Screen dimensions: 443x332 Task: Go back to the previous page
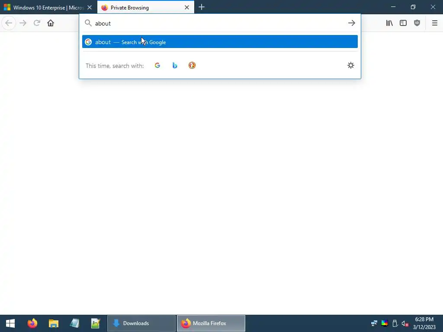[x=9, y=23]
